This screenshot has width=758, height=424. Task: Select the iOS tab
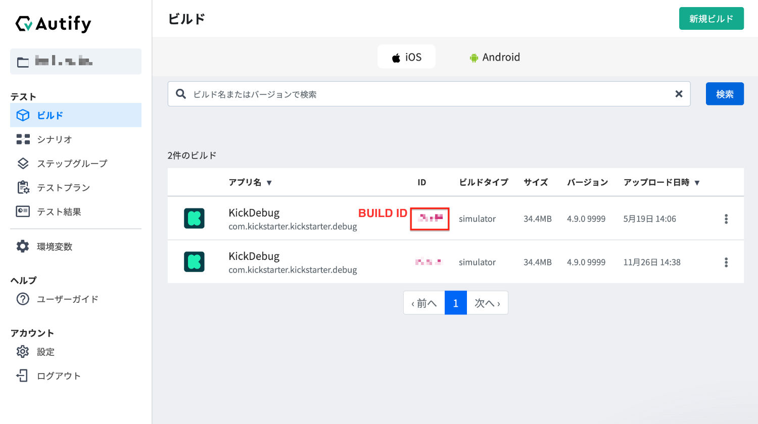407,57
